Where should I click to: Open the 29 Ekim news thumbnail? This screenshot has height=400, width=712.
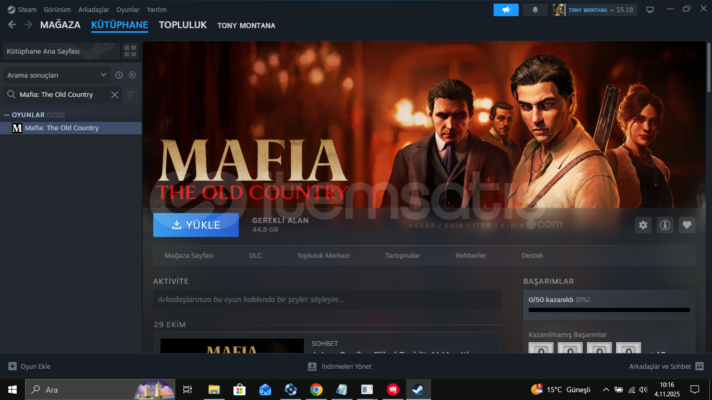pyautogui.click(x=232, y=346)
